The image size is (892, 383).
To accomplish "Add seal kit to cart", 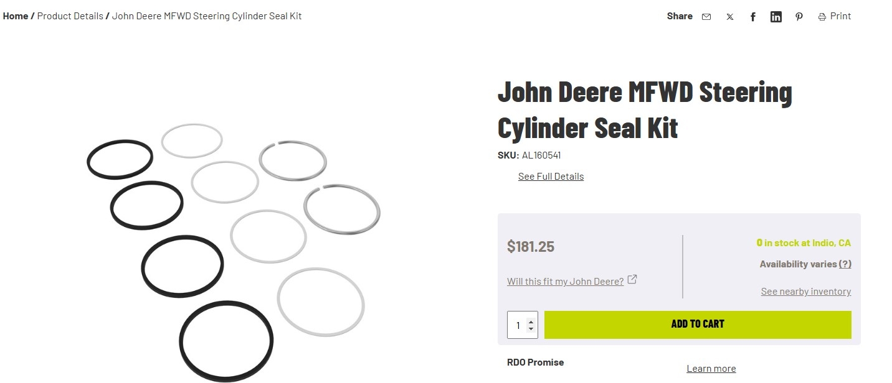I will click(x=698, y=325).
